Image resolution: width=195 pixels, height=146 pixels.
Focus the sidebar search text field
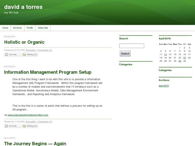pyautogui.click(x=132, y=46)
